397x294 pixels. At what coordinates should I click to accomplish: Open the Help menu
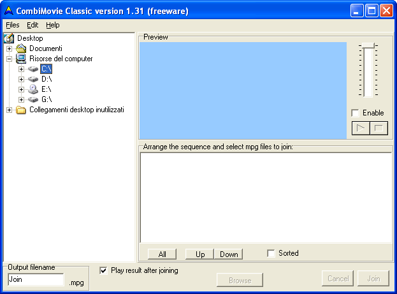point(53,25)
